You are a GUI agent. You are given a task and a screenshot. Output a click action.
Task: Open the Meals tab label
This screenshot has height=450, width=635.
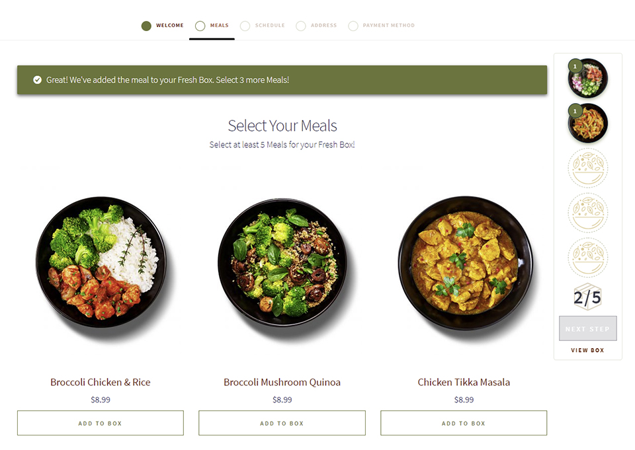tap(220, 26)
